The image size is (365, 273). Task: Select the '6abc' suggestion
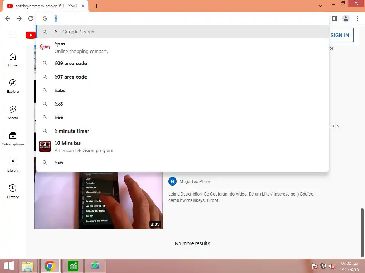(x=183, y=90)
